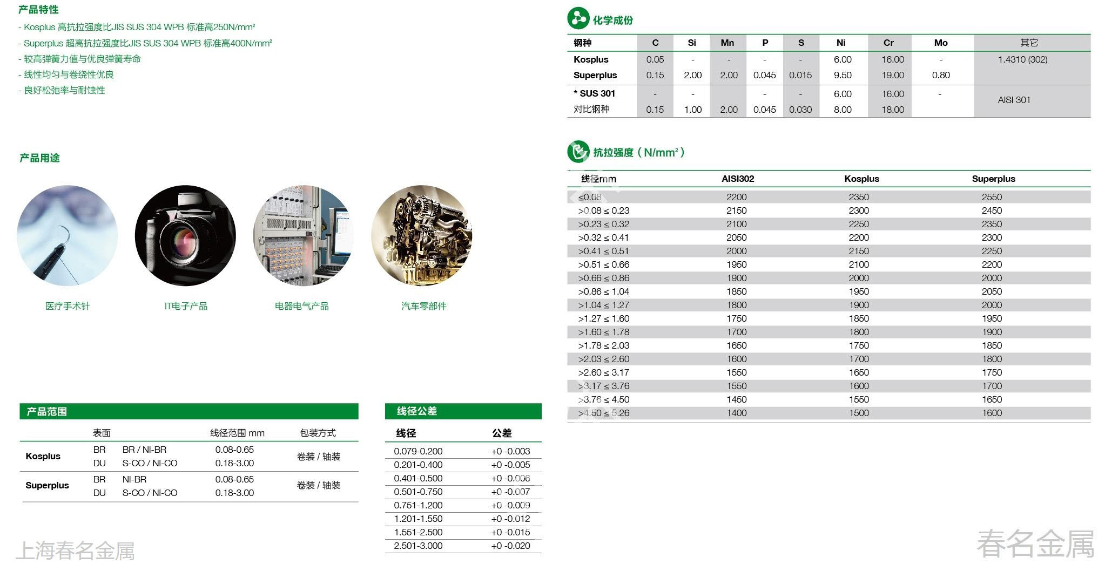Image resolution: width=1098 pixels, height=571 pixels.
Task: Click the medical surgical needle image
Action: pyautogui.click(x=68, y=235)
